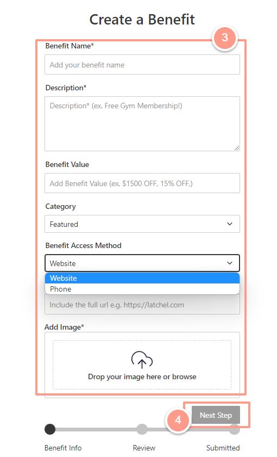Click the Category dropdown chevron arrow

230,224
